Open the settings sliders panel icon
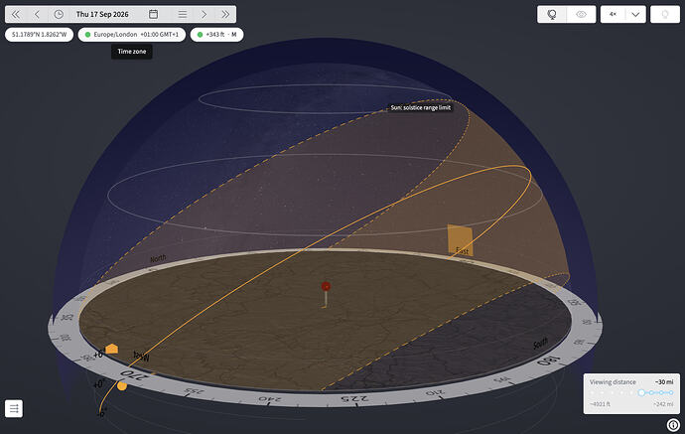 click(x=14, y=408)
